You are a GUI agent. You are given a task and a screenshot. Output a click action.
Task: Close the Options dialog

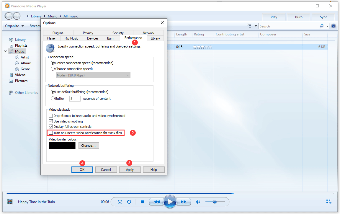click(x=162, y=23)
